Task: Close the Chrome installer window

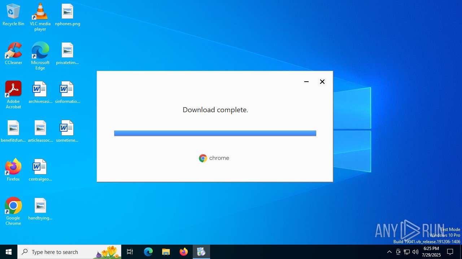Action: tap(322, 82)
